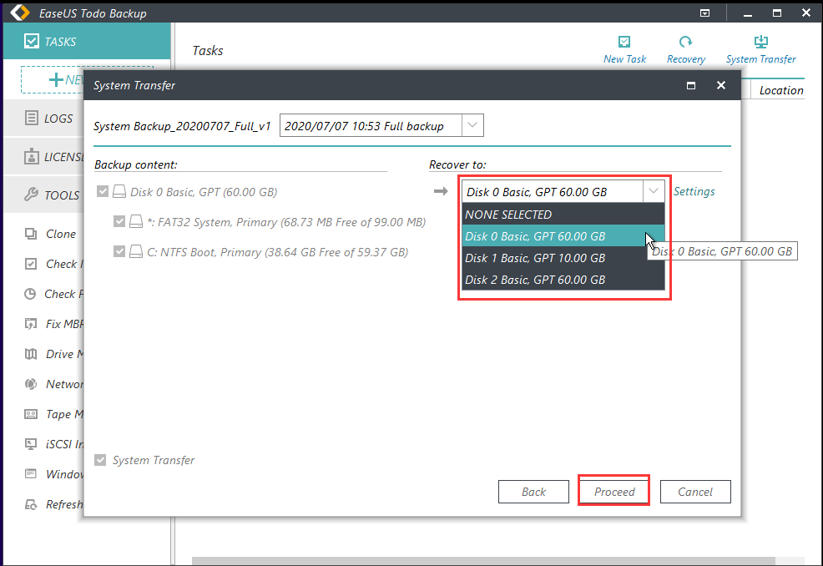Image resolution: width=823 pixels, height=566 pixels.
Task: Toggle the FAT32 System partition checkbox
Action: click(119, 221)
